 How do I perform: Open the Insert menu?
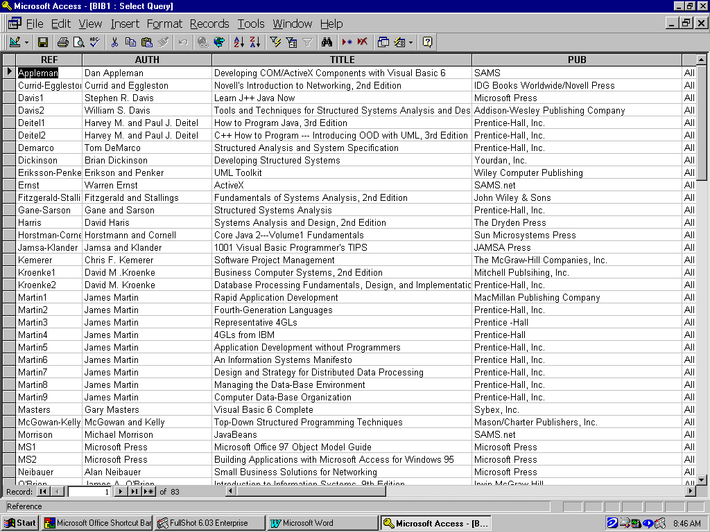[x=125, y=24]
